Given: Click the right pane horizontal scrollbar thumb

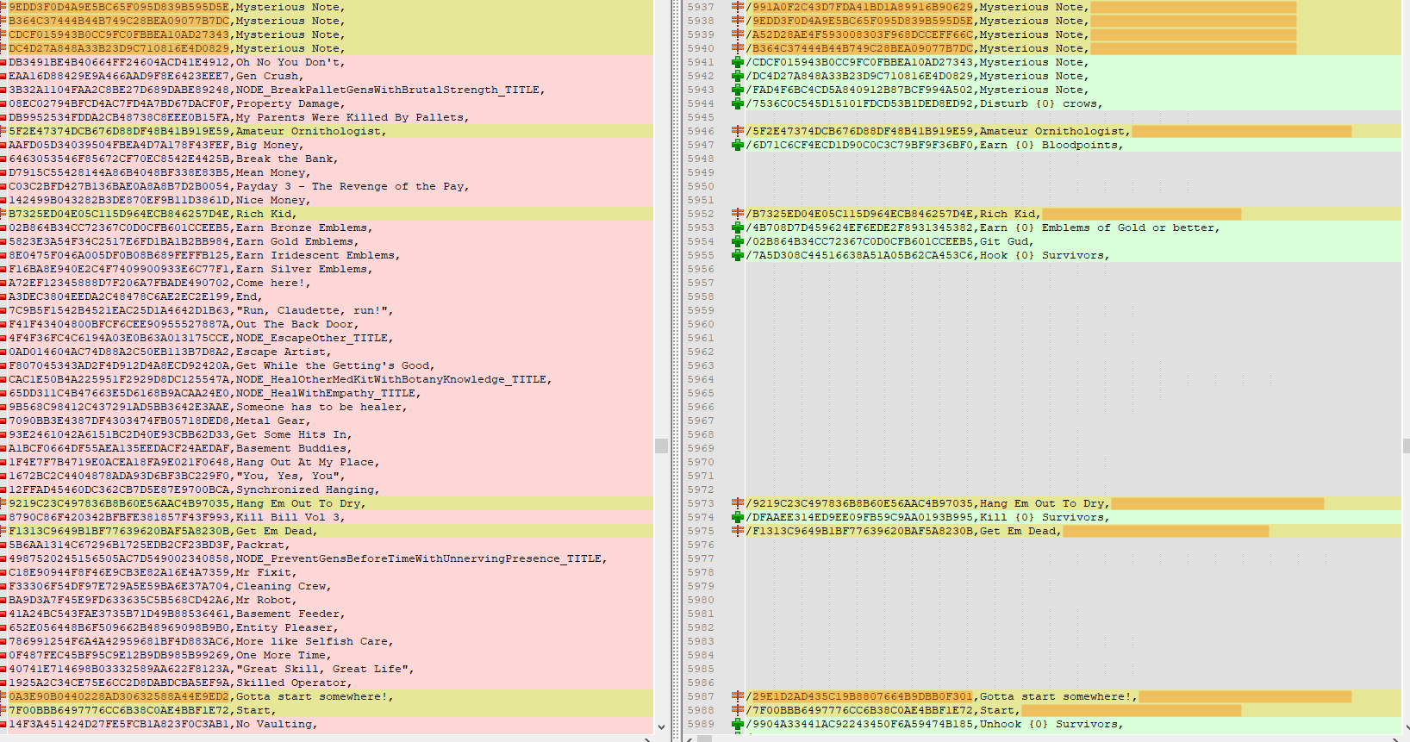Looking at the screenshot, I should point(704,739).
